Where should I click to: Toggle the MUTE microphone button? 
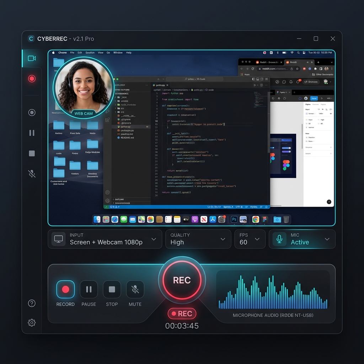[135, 289]
